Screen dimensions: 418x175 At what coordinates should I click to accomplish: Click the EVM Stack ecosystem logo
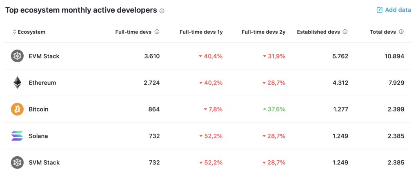(17, 56)
